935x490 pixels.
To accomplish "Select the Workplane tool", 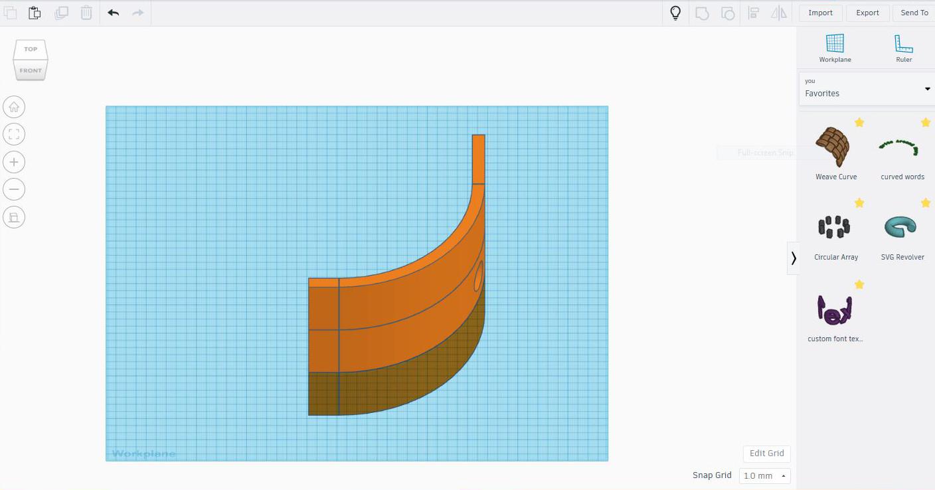I will pos(835,48).
